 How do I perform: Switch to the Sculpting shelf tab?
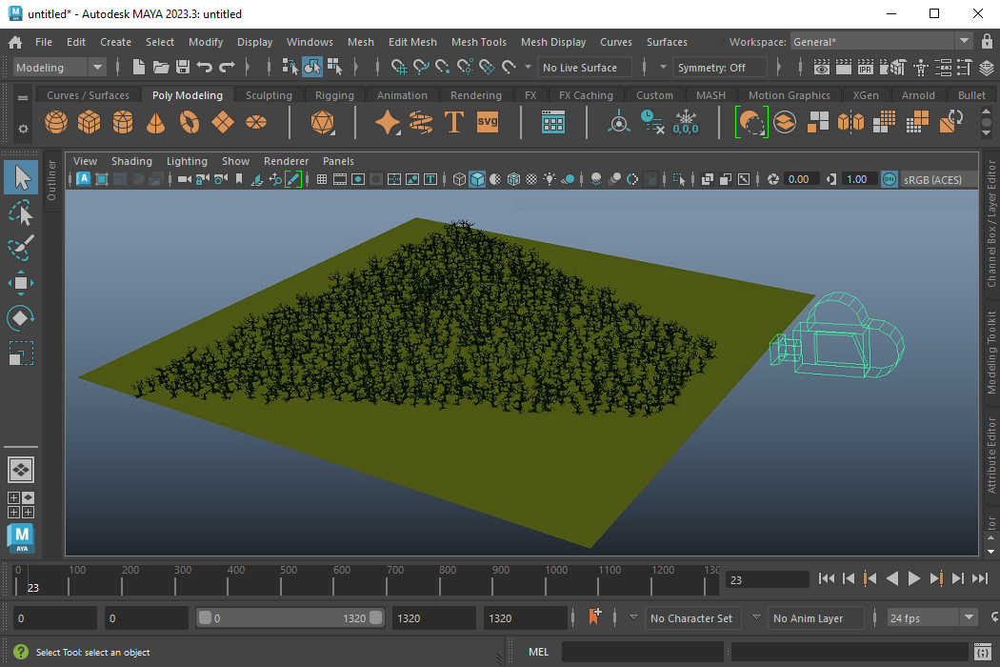coord(269,95)
